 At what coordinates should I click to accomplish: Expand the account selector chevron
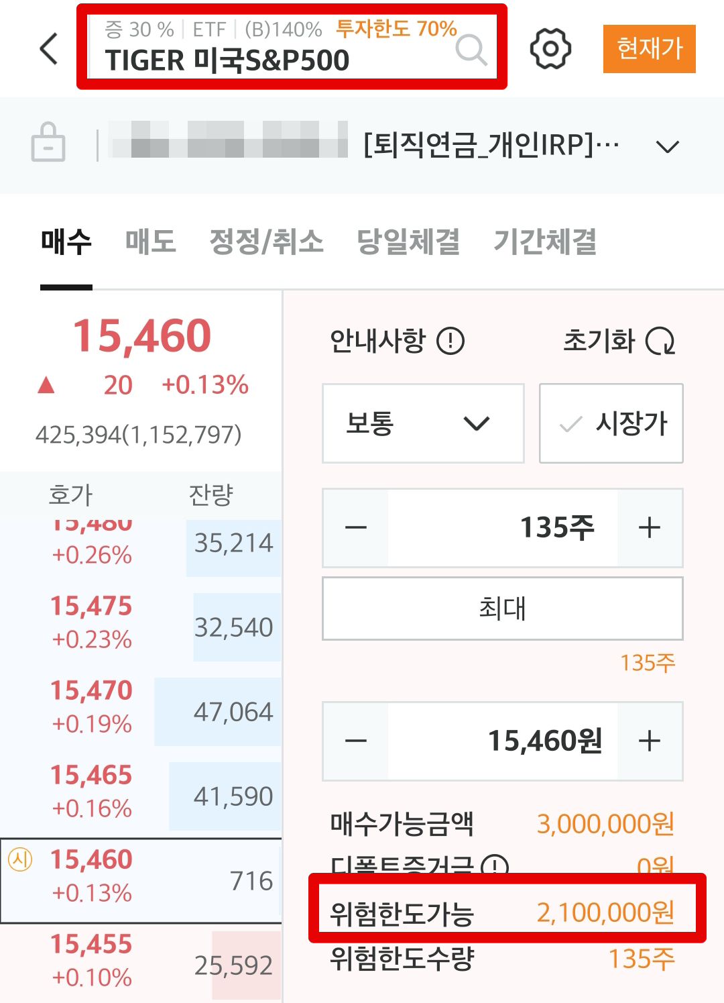pos(667,146)
